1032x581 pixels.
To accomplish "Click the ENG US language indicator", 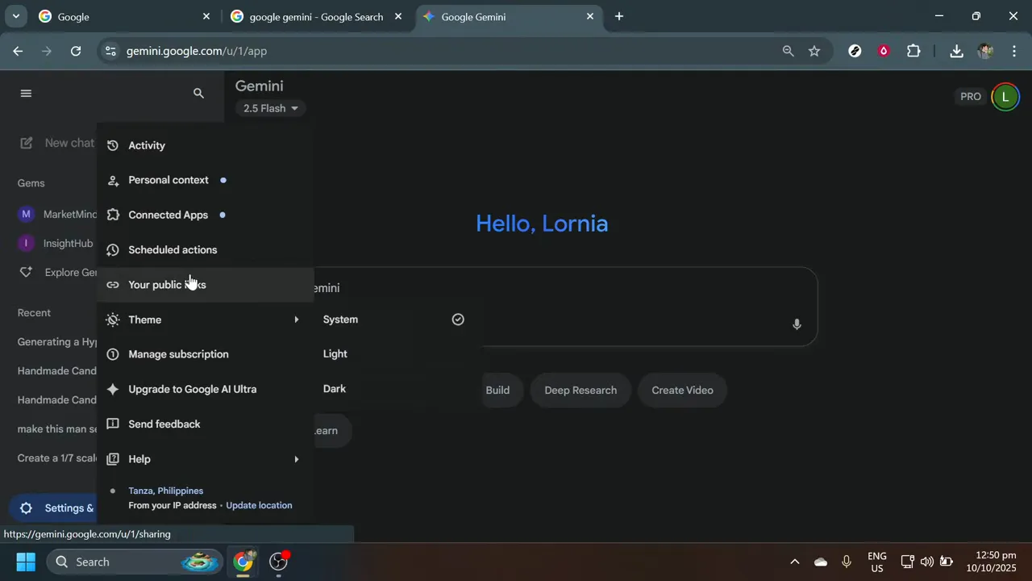I will pos(876,562).
